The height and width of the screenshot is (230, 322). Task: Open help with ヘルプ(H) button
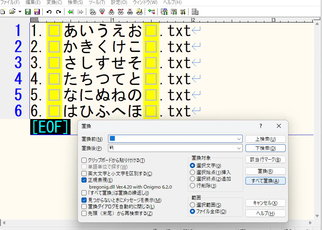click(x=265, y=213)
